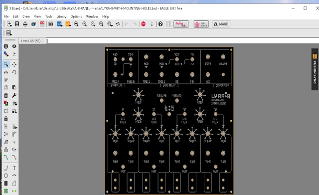Screen dimensions: 319x195
Task: Save the board with the floppy icon
Action: tap(17, 24)
